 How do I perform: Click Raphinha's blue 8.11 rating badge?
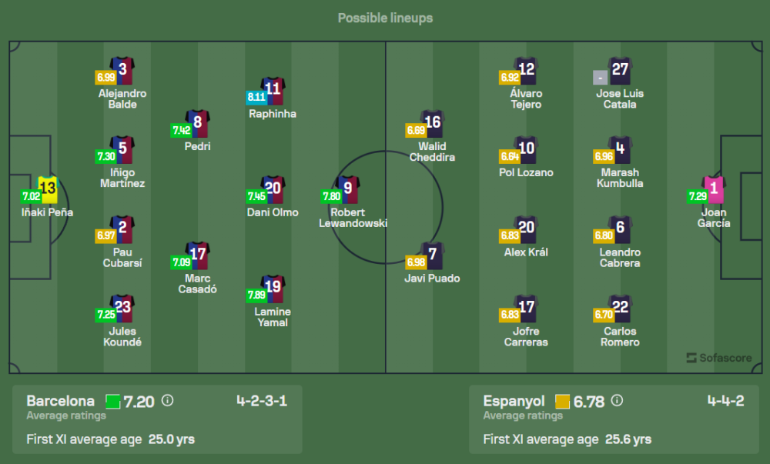pyautogui.click(x=256, y=97)
